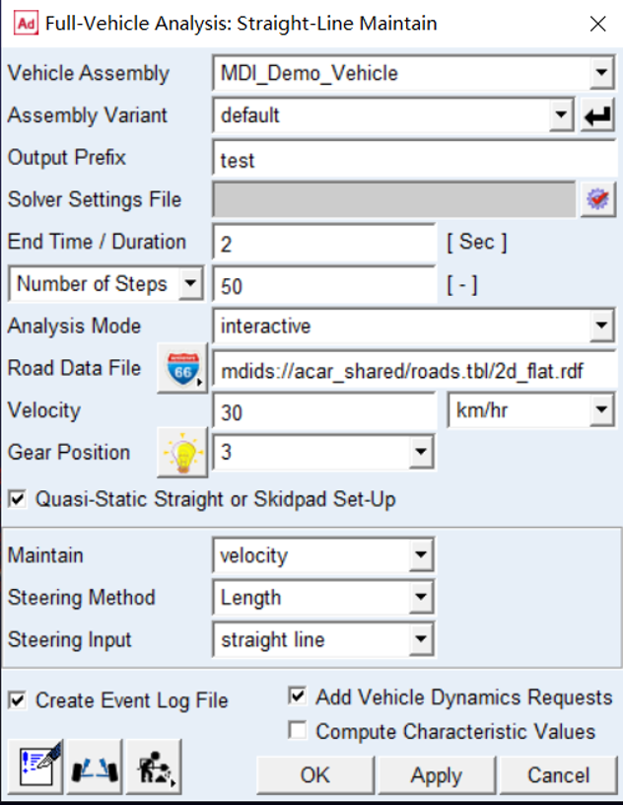Screen dimensions: 623x805
Task: Click the Gear Position light bulb icon
Action: 181,453
